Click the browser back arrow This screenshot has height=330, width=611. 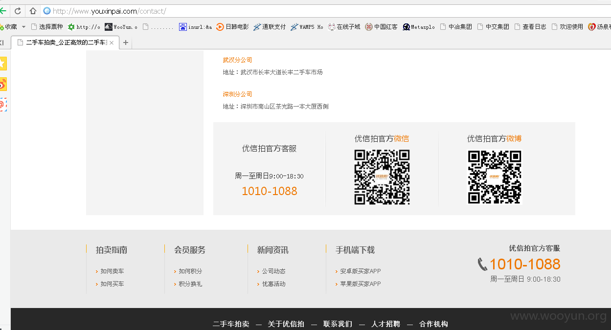(3, 11)
